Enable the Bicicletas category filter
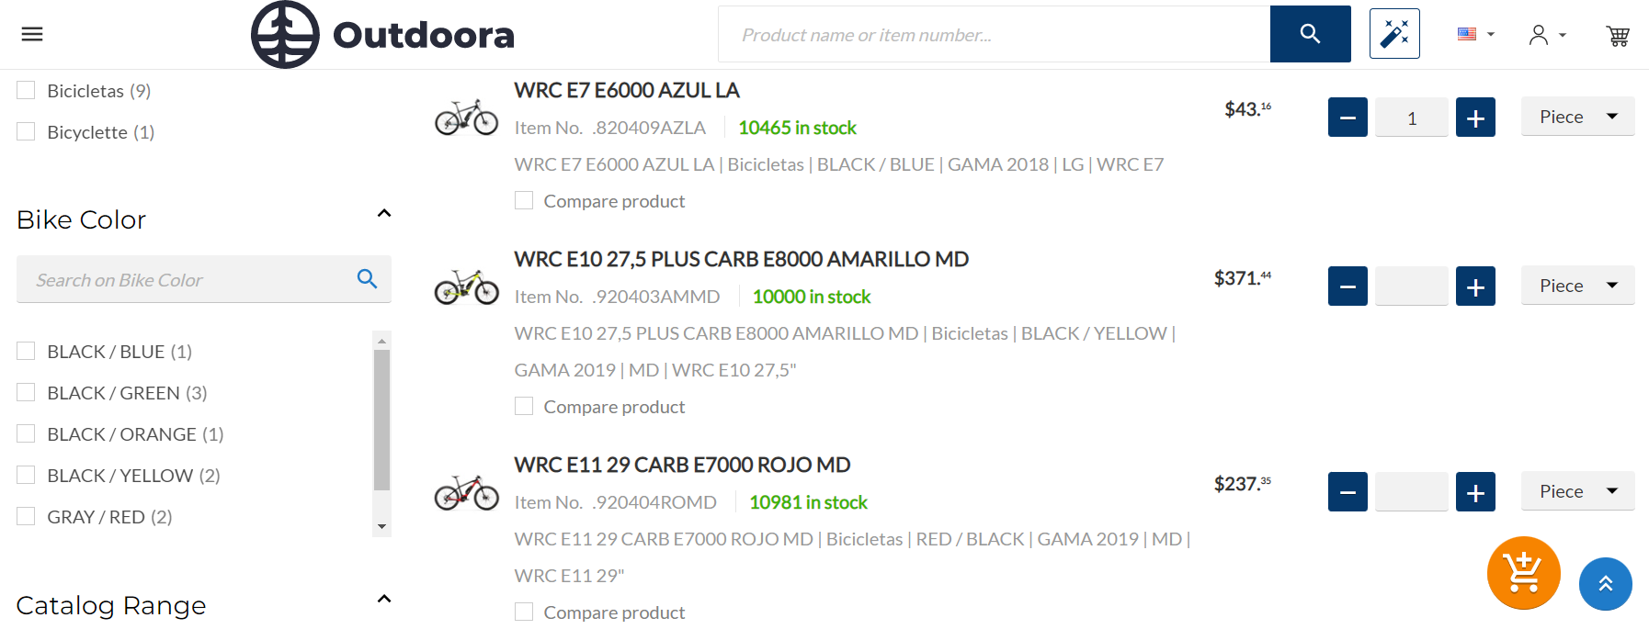The height and width of the screenshot is (629, 1649). (27, 91)
